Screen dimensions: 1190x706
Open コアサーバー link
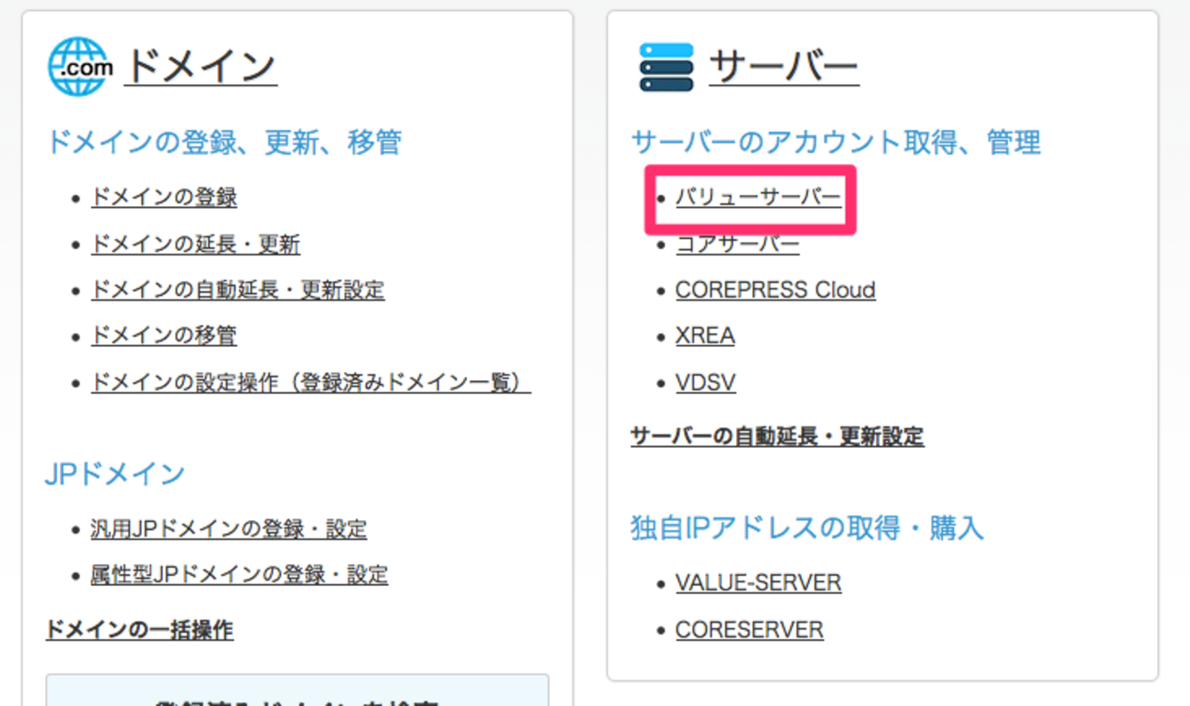[737, 244]
